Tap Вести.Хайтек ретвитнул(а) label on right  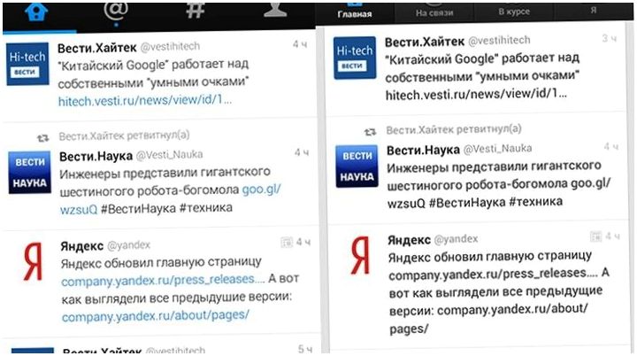click(x=454, y=130)
